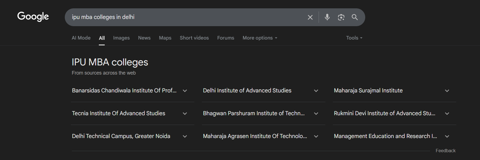
Task: Switch to Maps tab
Action: (165, 38)
